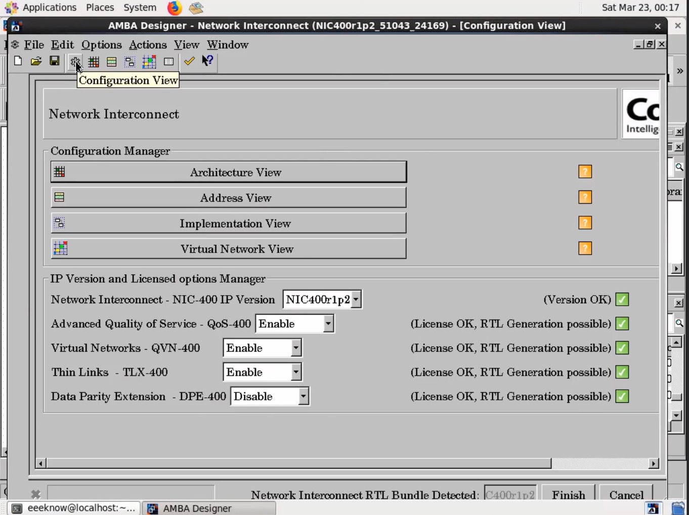Open the File menu
The image size is (689, 515).
tap(34, 45)
